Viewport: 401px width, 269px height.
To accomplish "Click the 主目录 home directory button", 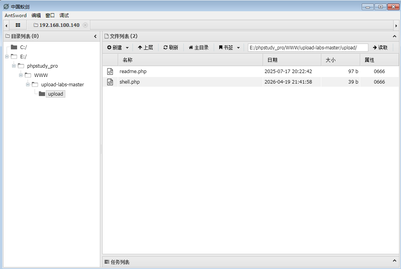I will click(199, 47).
